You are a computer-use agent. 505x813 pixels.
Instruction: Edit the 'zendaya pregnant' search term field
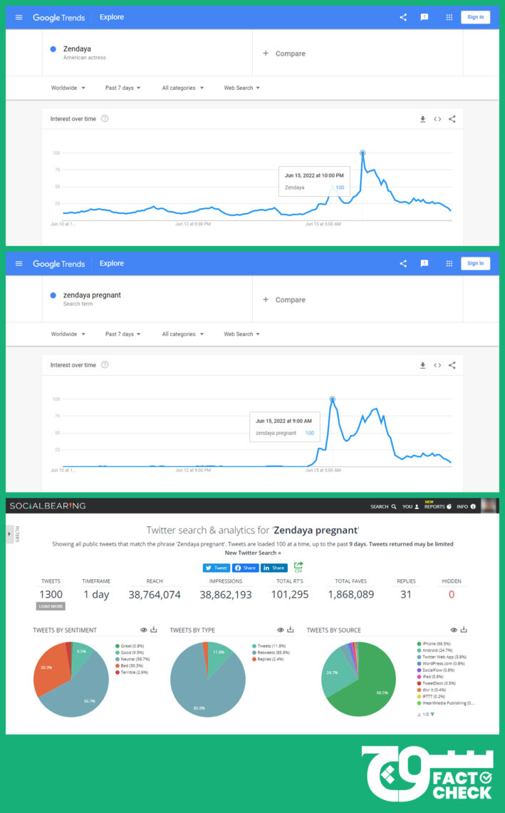click(x=147, y=299)
